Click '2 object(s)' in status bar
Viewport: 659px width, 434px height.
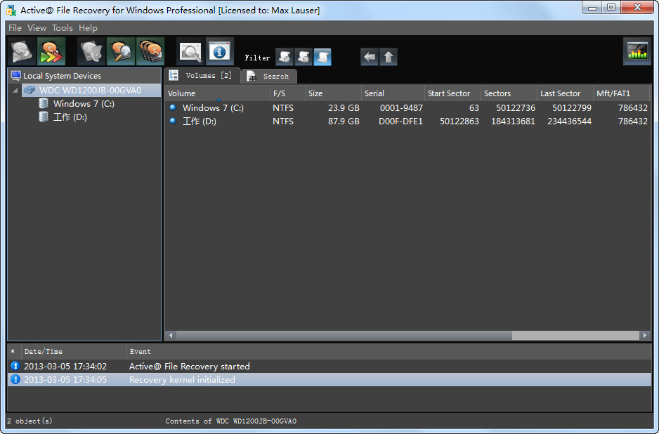(x=30, y=421)
